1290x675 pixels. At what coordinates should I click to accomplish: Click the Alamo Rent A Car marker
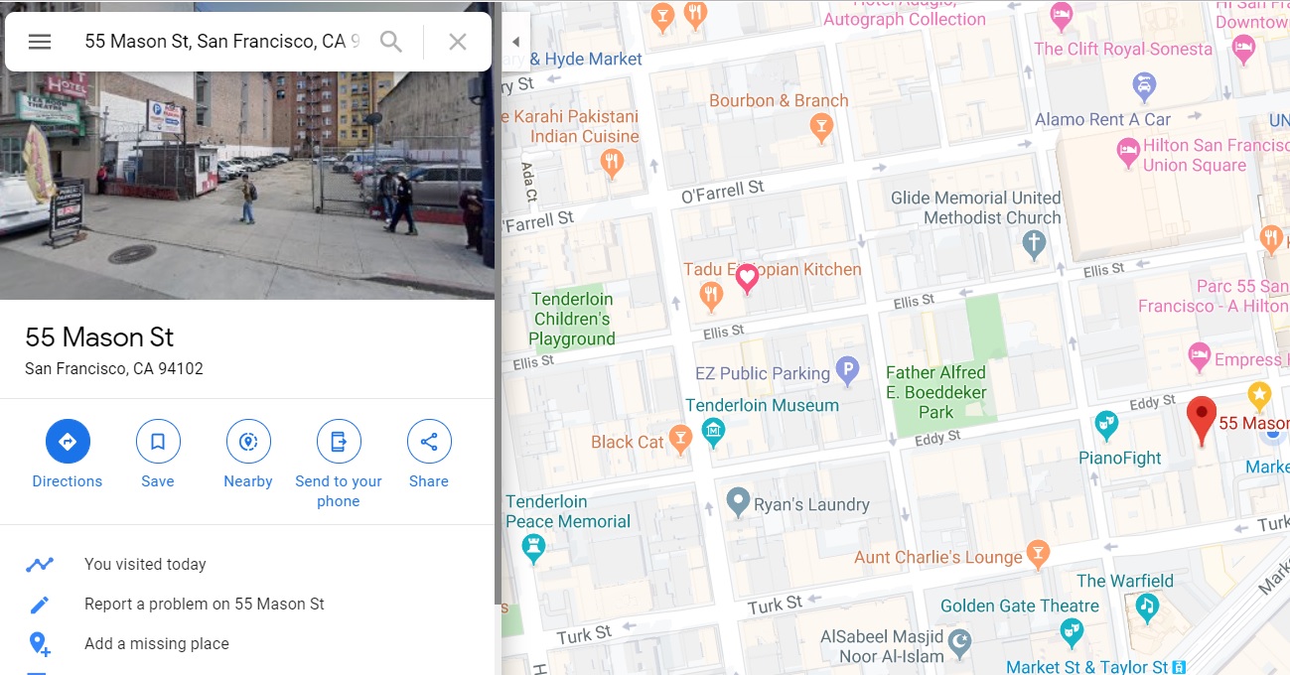click(x=1144, y=85)
